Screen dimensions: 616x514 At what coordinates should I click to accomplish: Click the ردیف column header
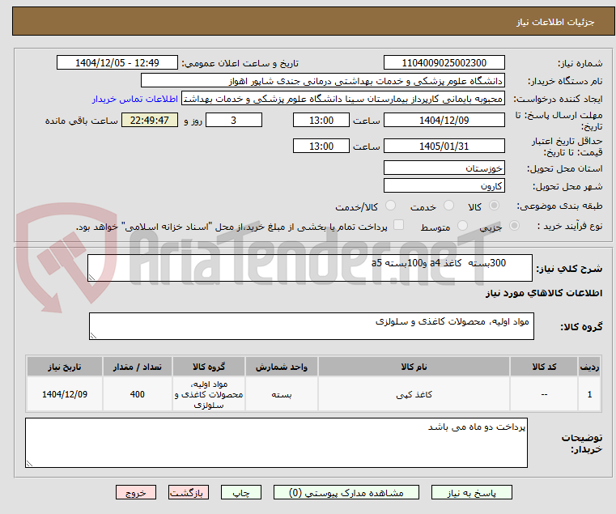click(x=589, y=367)
